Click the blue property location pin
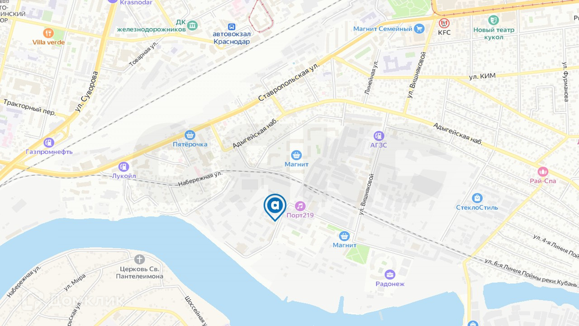This screenshot has height=326, width=579. point(275,207)
